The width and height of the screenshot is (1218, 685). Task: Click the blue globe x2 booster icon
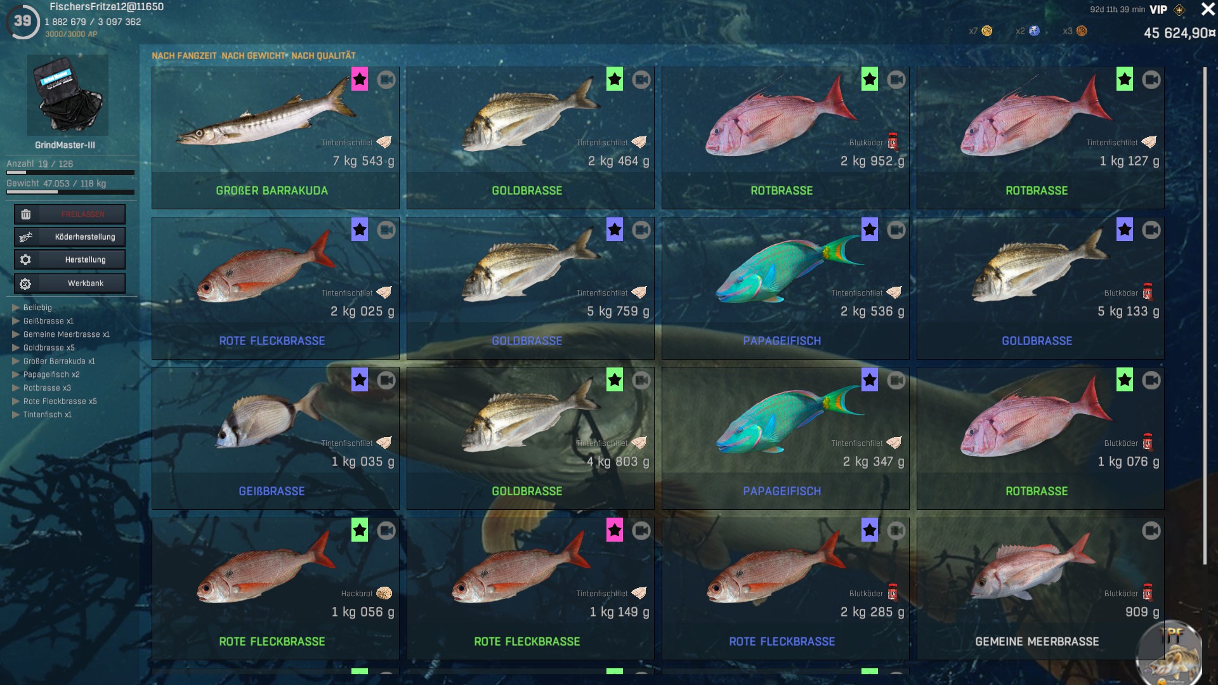1035,31
